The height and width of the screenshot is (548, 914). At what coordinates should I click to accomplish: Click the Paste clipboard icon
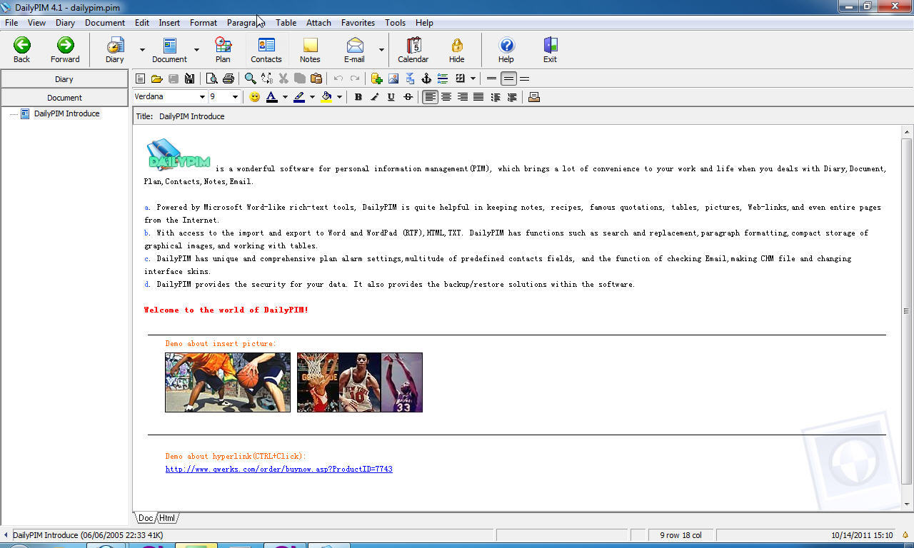[316, 78]
